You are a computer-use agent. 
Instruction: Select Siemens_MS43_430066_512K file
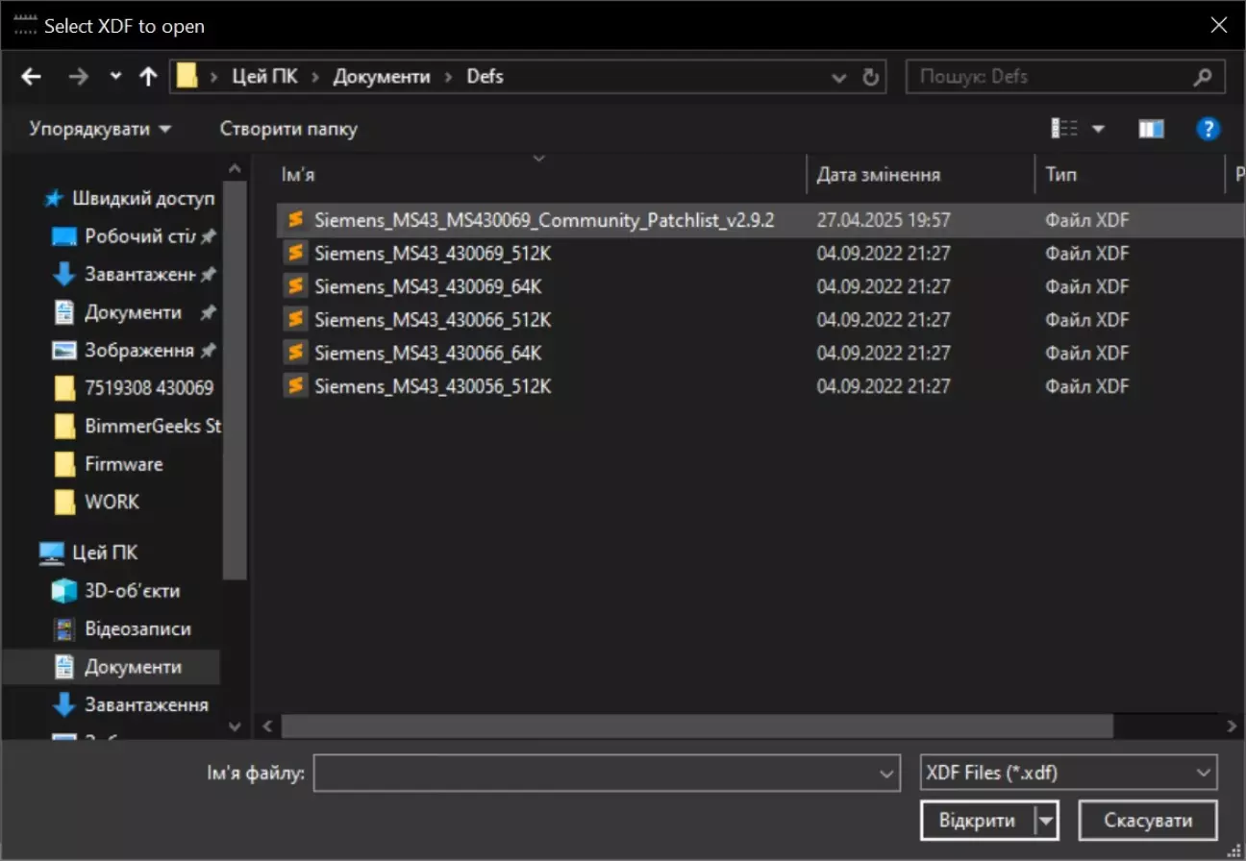(433, 320)
